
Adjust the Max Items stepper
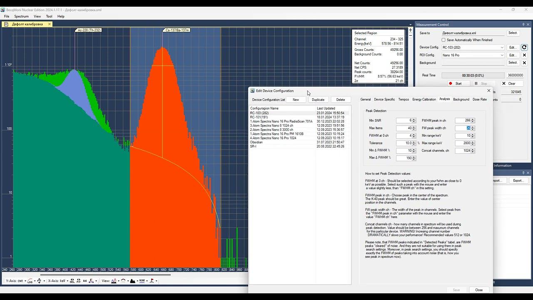(x=414, y=128)
